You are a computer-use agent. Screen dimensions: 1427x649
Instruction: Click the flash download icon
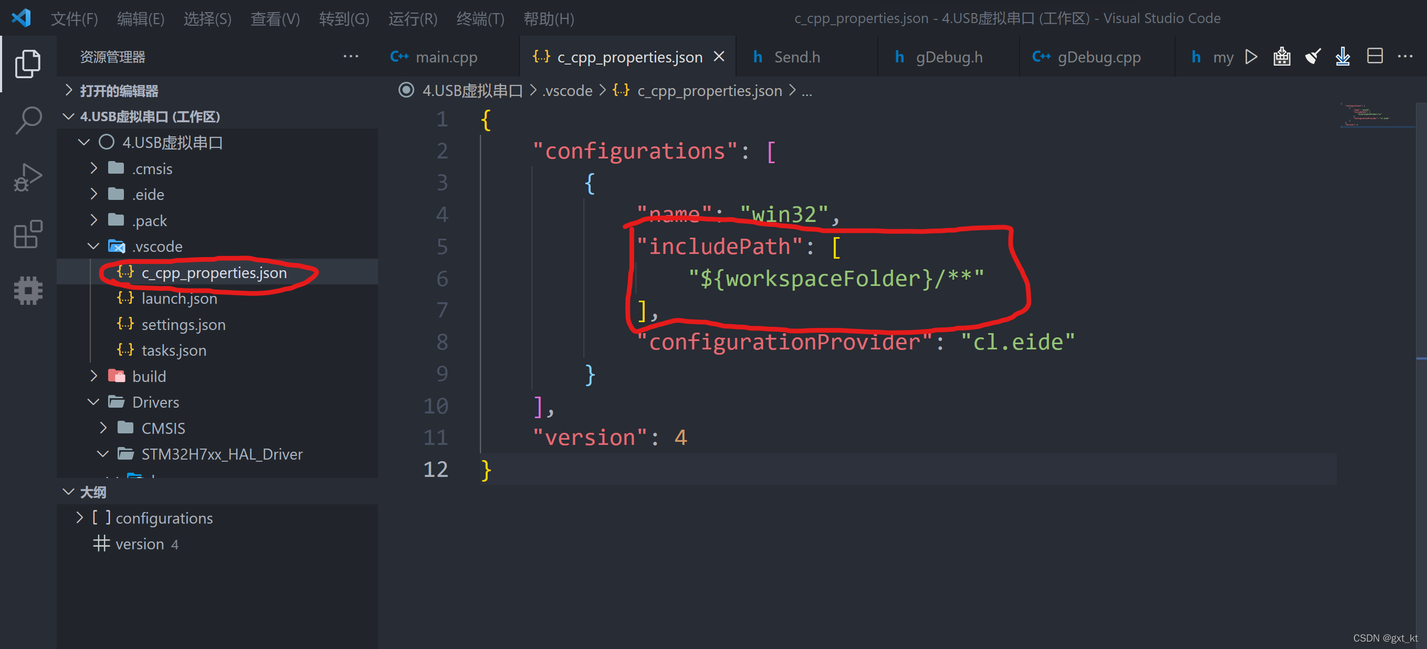tap(1343, 57)
